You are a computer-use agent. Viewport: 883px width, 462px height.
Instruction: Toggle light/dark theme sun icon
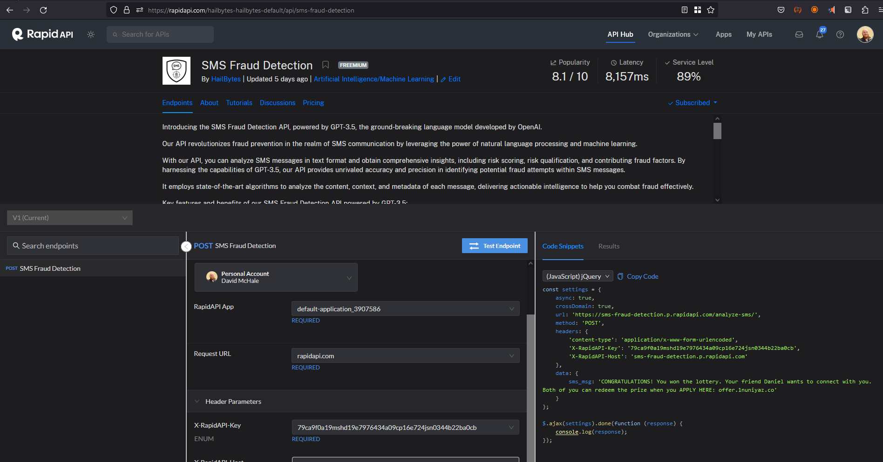click(91, 34)
